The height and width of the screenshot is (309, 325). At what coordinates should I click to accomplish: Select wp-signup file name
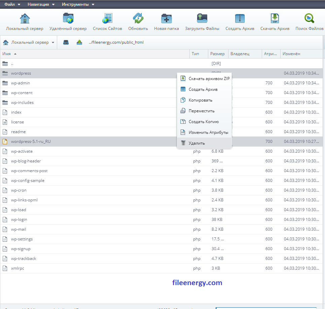tap(21, 249)
